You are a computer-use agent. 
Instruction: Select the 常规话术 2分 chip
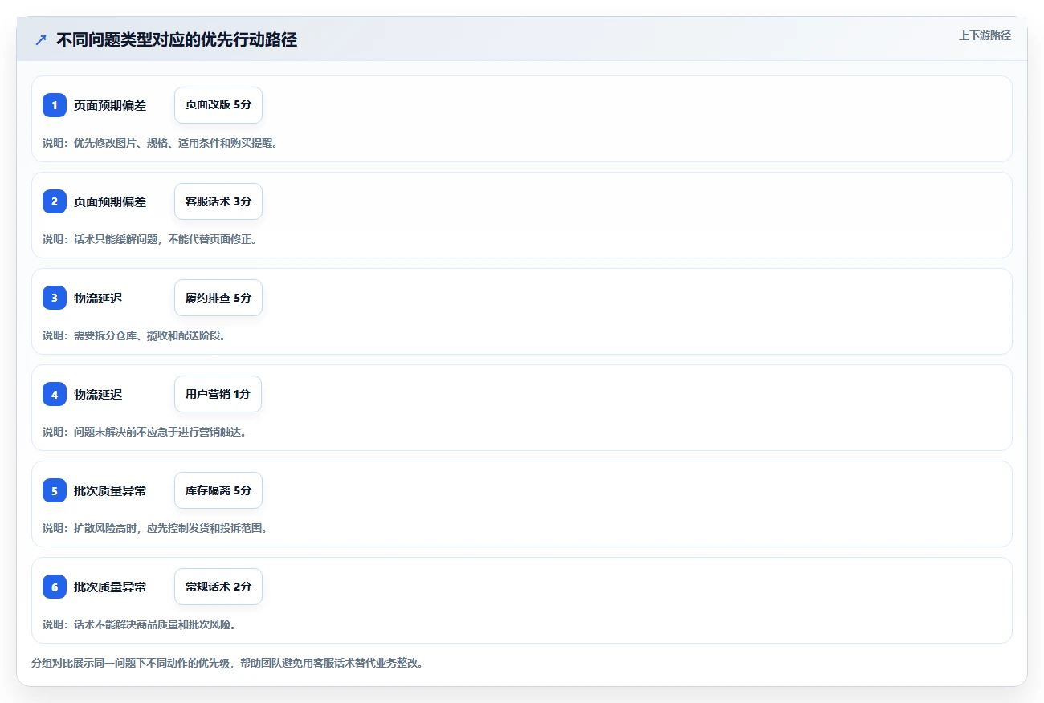(x=218, y=587)
